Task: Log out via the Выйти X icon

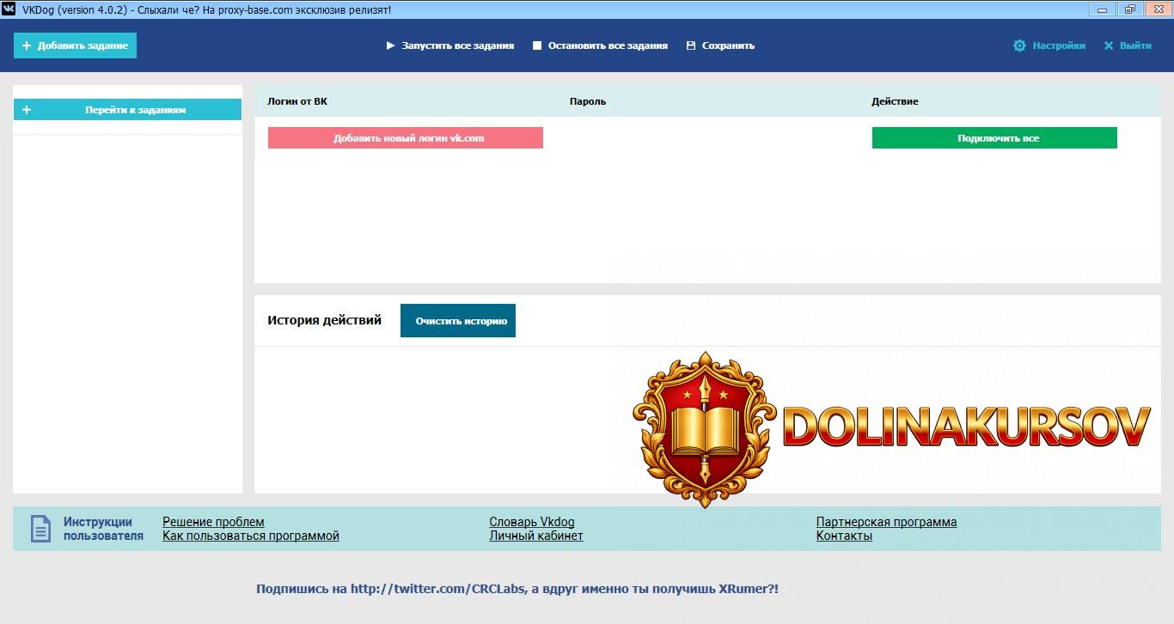Action: click(1108, 45)
